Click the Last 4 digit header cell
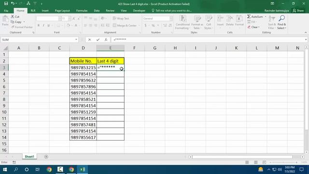 [x=111, y=61]
